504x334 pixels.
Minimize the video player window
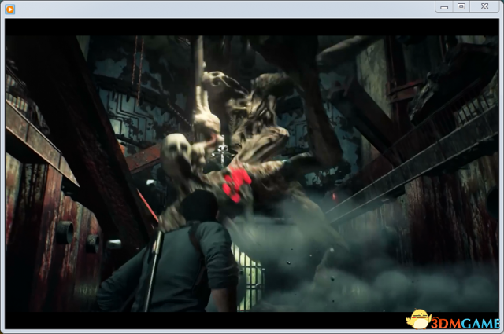click(444, 7)
